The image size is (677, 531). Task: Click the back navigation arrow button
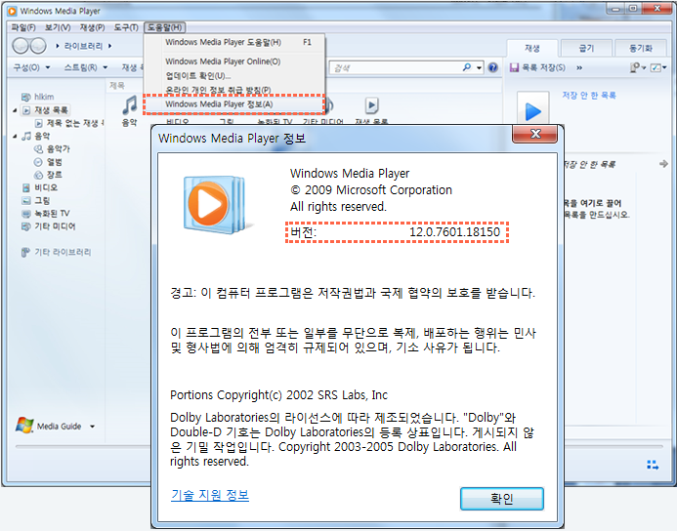20,46
